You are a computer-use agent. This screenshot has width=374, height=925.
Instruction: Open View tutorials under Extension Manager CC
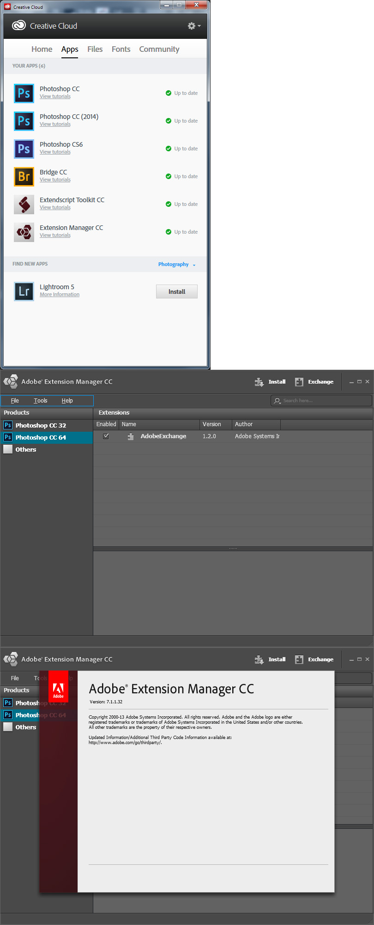55,235
